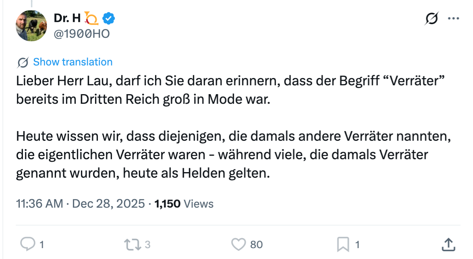Viewport: 473px width, 259px height.
Task: Click the icon left of Show translation
Action: pyautogui.click(x=23, y=62)
